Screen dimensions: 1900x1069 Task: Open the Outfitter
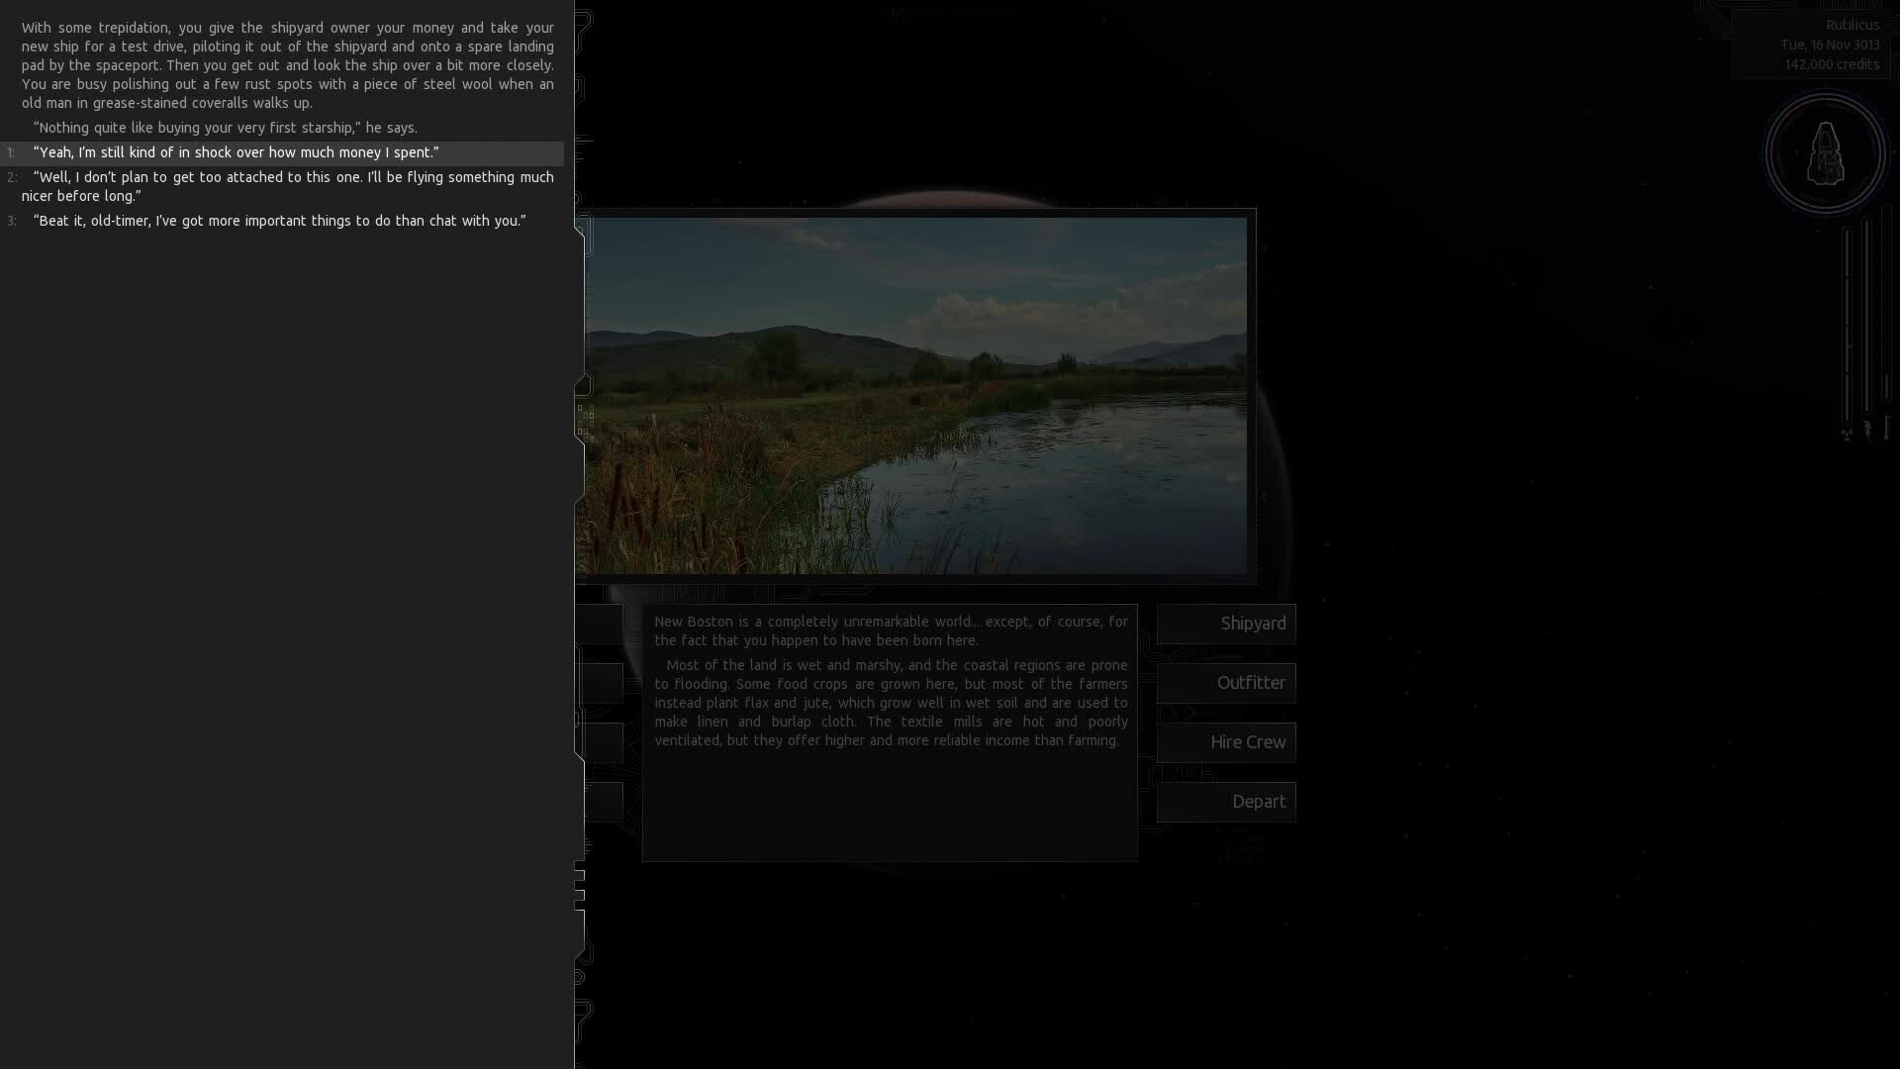point(1226,683)
